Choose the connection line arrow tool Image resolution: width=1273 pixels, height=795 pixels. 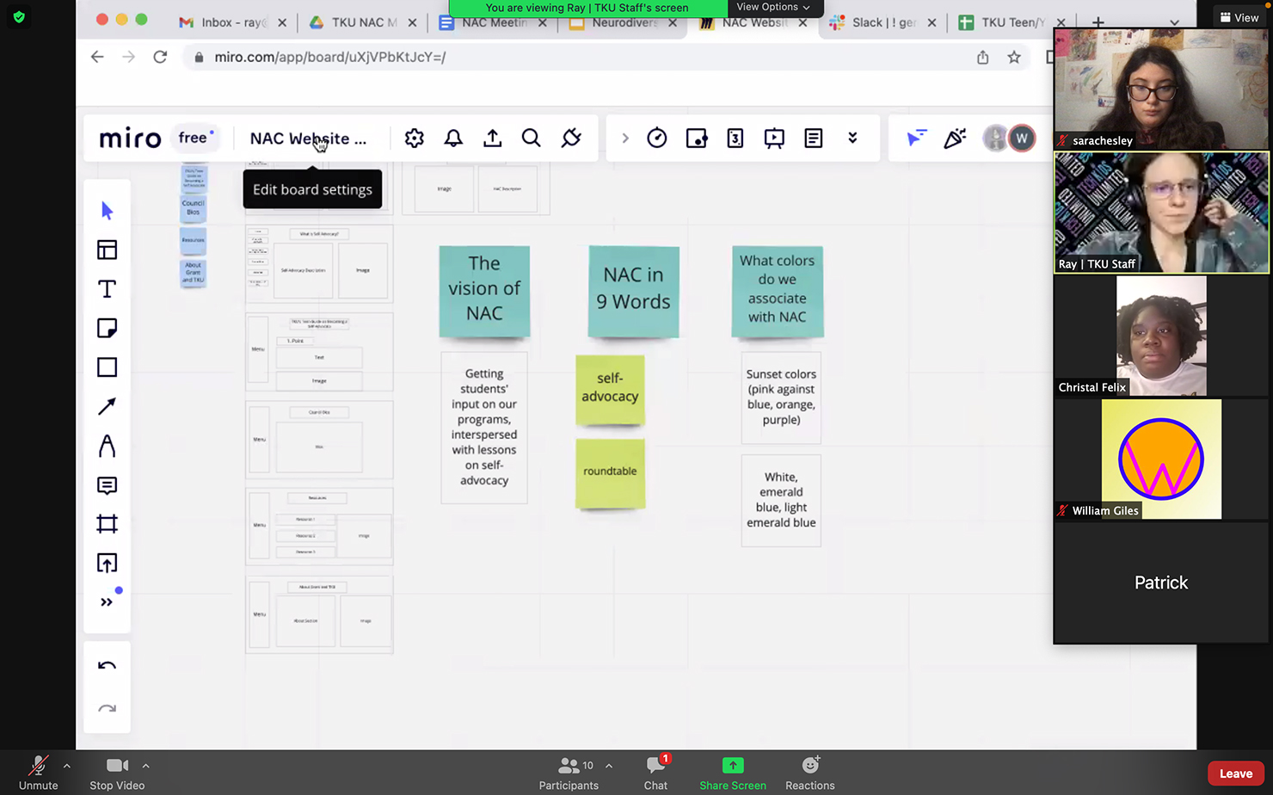coord(107,406)
